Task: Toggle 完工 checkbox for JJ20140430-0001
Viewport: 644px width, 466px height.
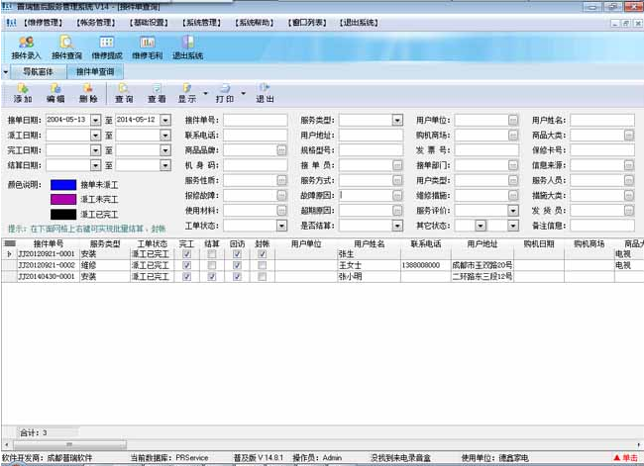Action: (x=187, y=276)
